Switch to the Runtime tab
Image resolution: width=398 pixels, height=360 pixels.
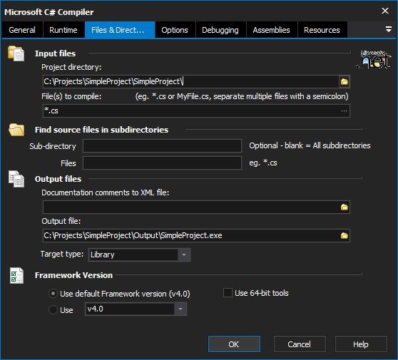click(x=63, y=30)
